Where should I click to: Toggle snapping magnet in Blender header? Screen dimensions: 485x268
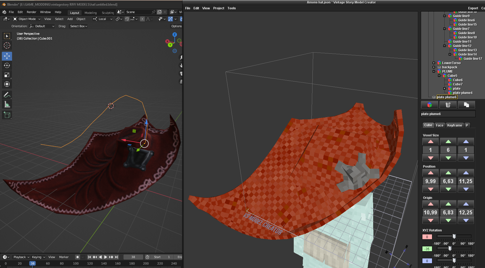click(127, 19)
